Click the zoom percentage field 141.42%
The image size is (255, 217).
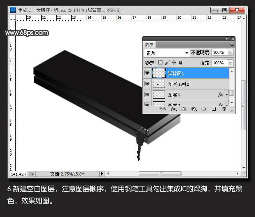pyautogui.click(x=18, y=174)
